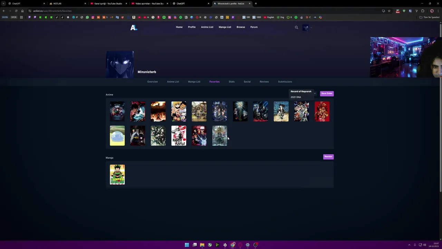Click the Save Order button
442x249 pixels.
click(327, 93)
